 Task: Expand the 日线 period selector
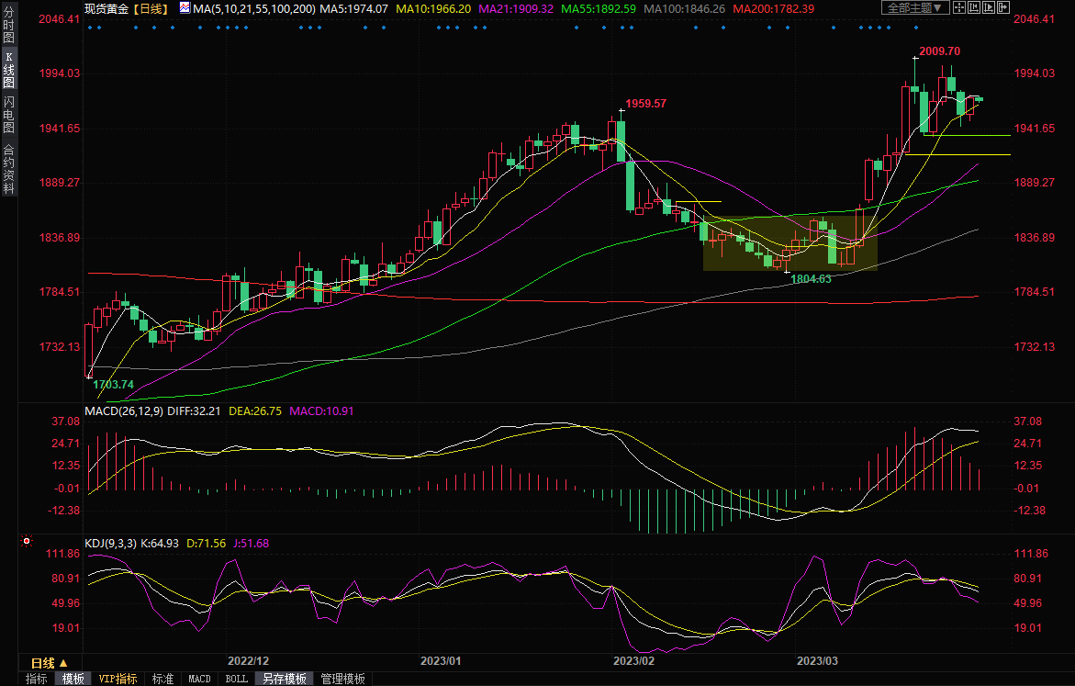tap(43, 663)
